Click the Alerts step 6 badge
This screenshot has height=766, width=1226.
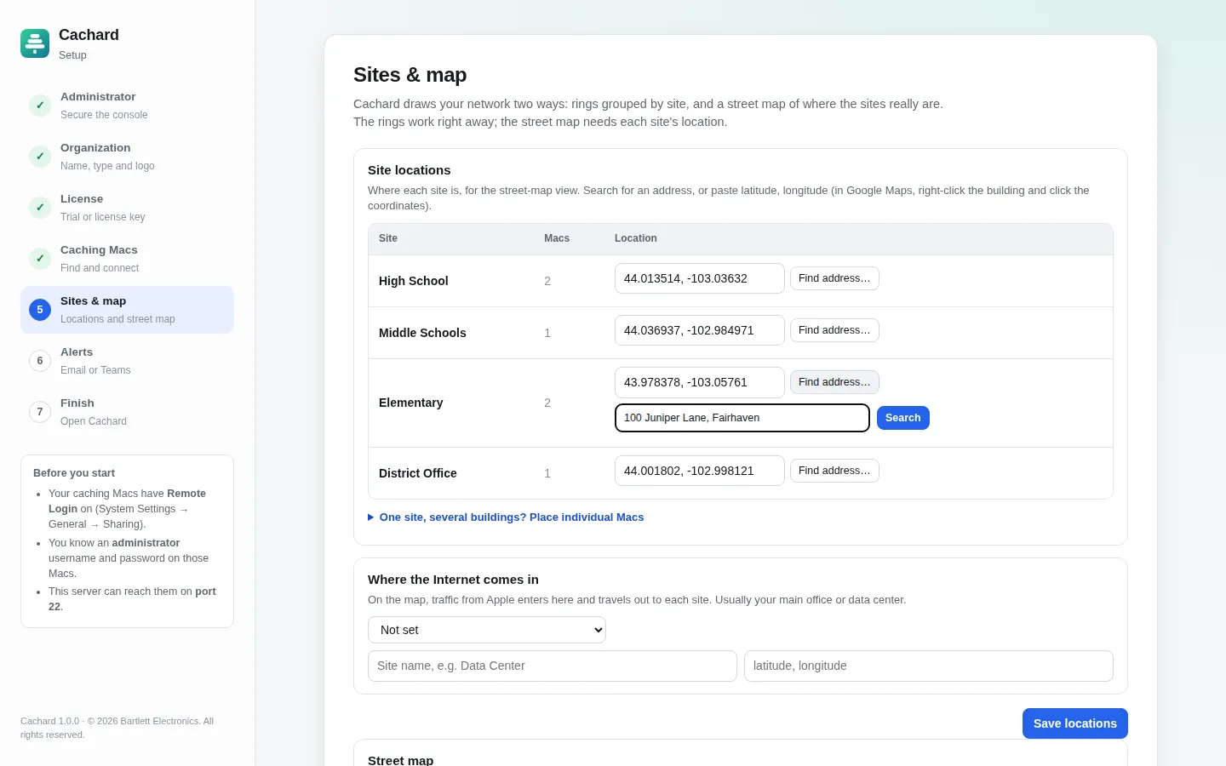click(40, 361)
